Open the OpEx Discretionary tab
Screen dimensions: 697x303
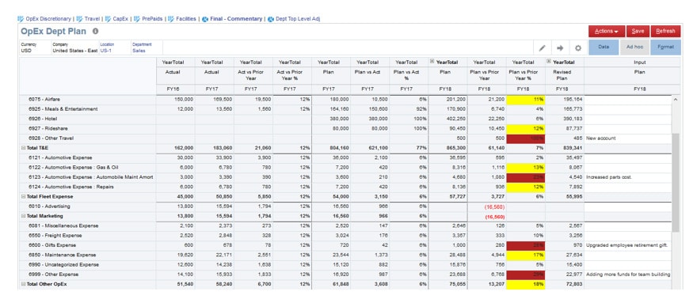click(48, 19)
